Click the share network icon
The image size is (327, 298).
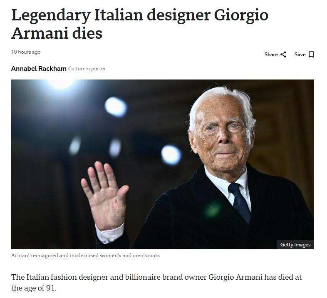point(283,55)
